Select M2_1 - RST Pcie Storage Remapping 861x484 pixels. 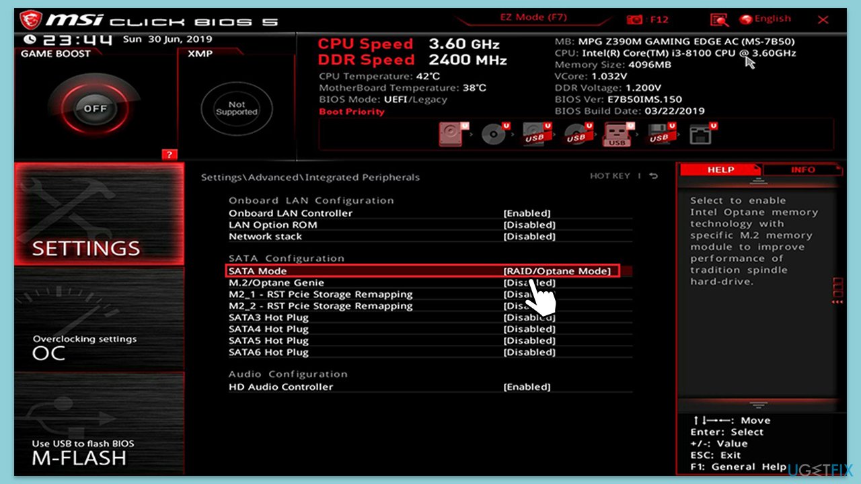(321, 294)
